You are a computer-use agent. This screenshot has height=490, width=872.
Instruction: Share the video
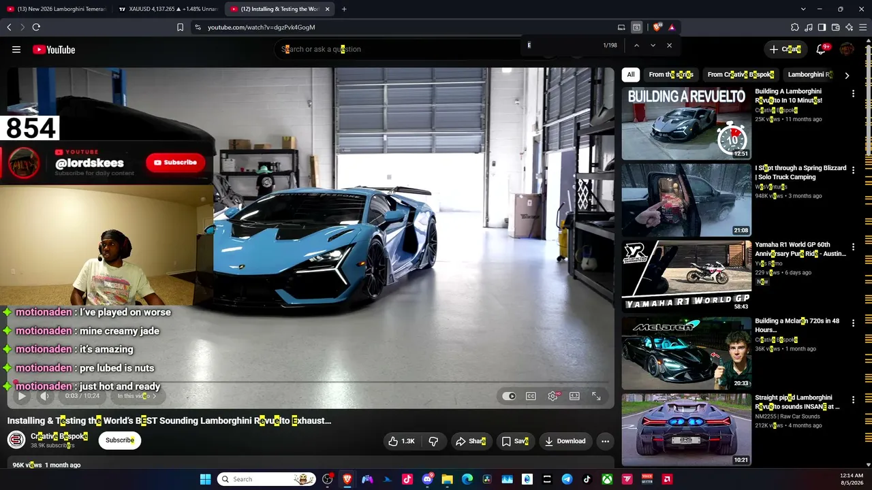click(x=471, y=441)
